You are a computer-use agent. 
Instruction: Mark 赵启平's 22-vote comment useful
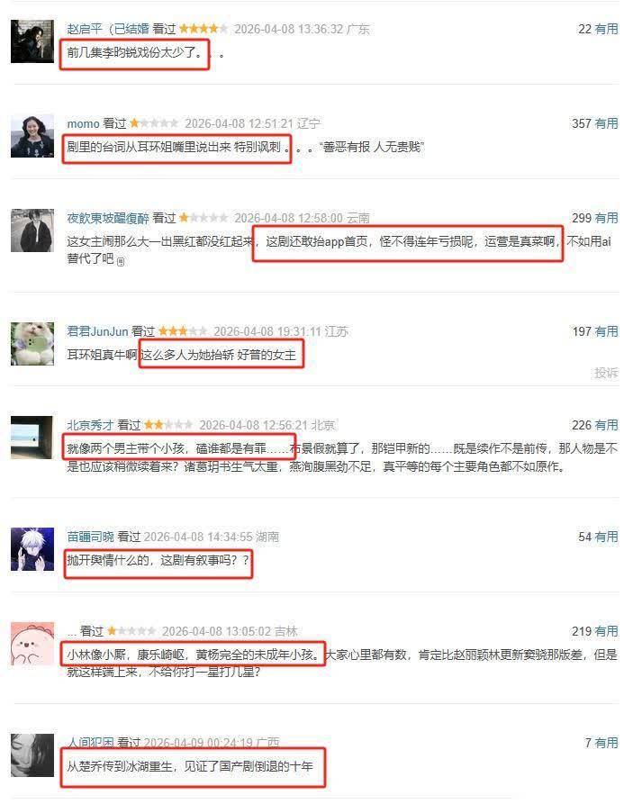[x=606, y=29]
